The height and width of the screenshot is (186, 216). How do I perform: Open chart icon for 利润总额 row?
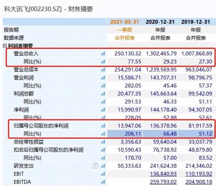pyautogui.click(x=103, y=94)
